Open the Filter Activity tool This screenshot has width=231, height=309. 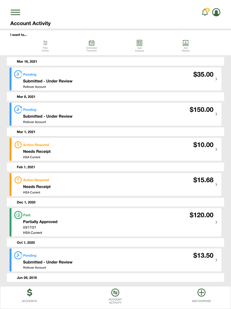(x=45, y=45)
